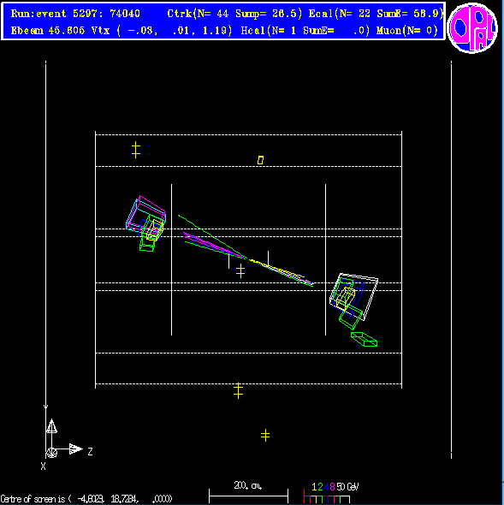Click the Muon N=0 header text
The height and width of the screenshot is (505, 504).
coord(407,31)
